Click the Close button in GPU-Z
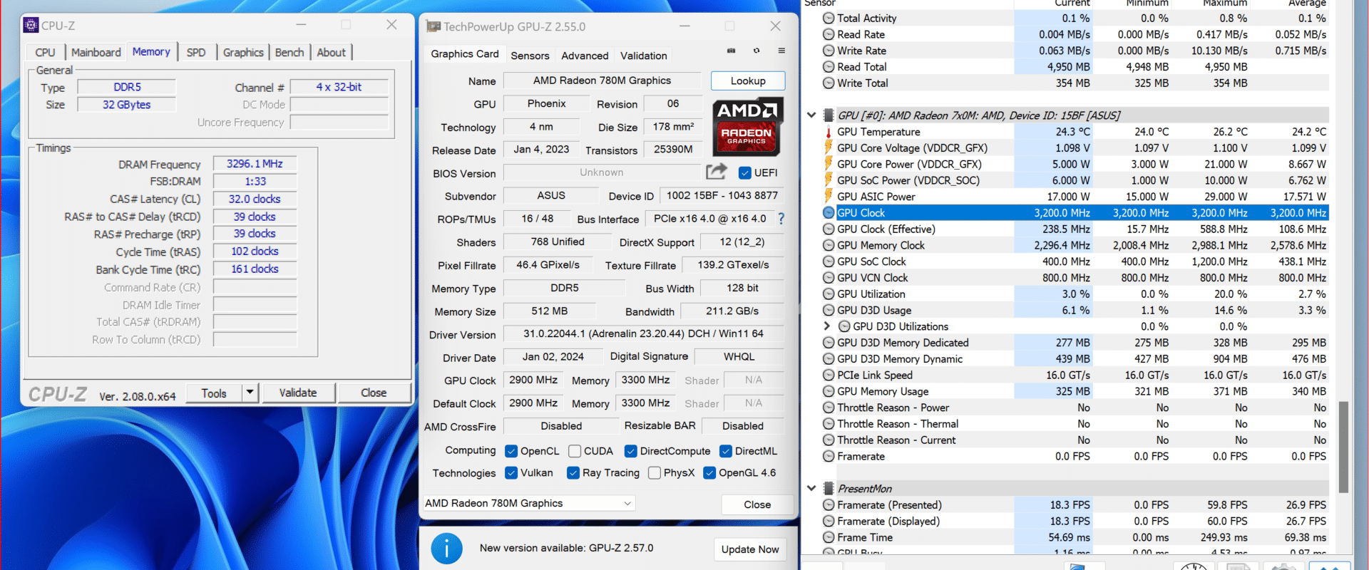The image size is (1369, 570). 757,504
